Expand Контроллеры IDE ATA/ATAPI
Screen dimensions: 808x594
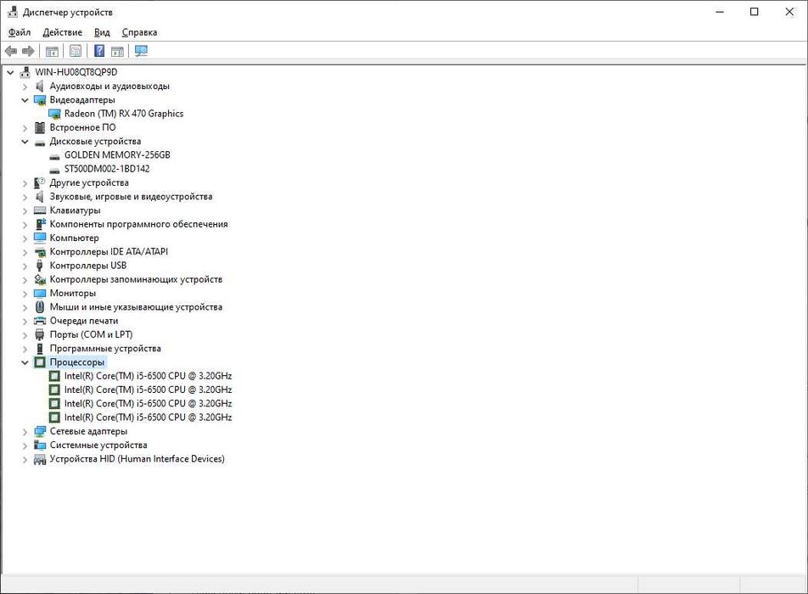[25, 252]
